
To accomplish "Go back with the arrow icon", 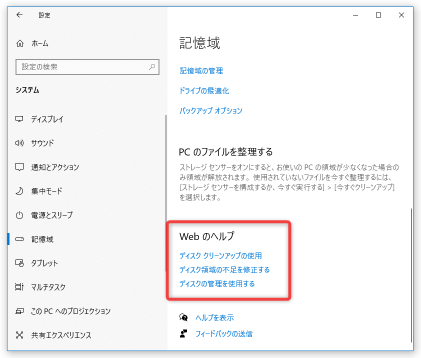I will (19, 15).
